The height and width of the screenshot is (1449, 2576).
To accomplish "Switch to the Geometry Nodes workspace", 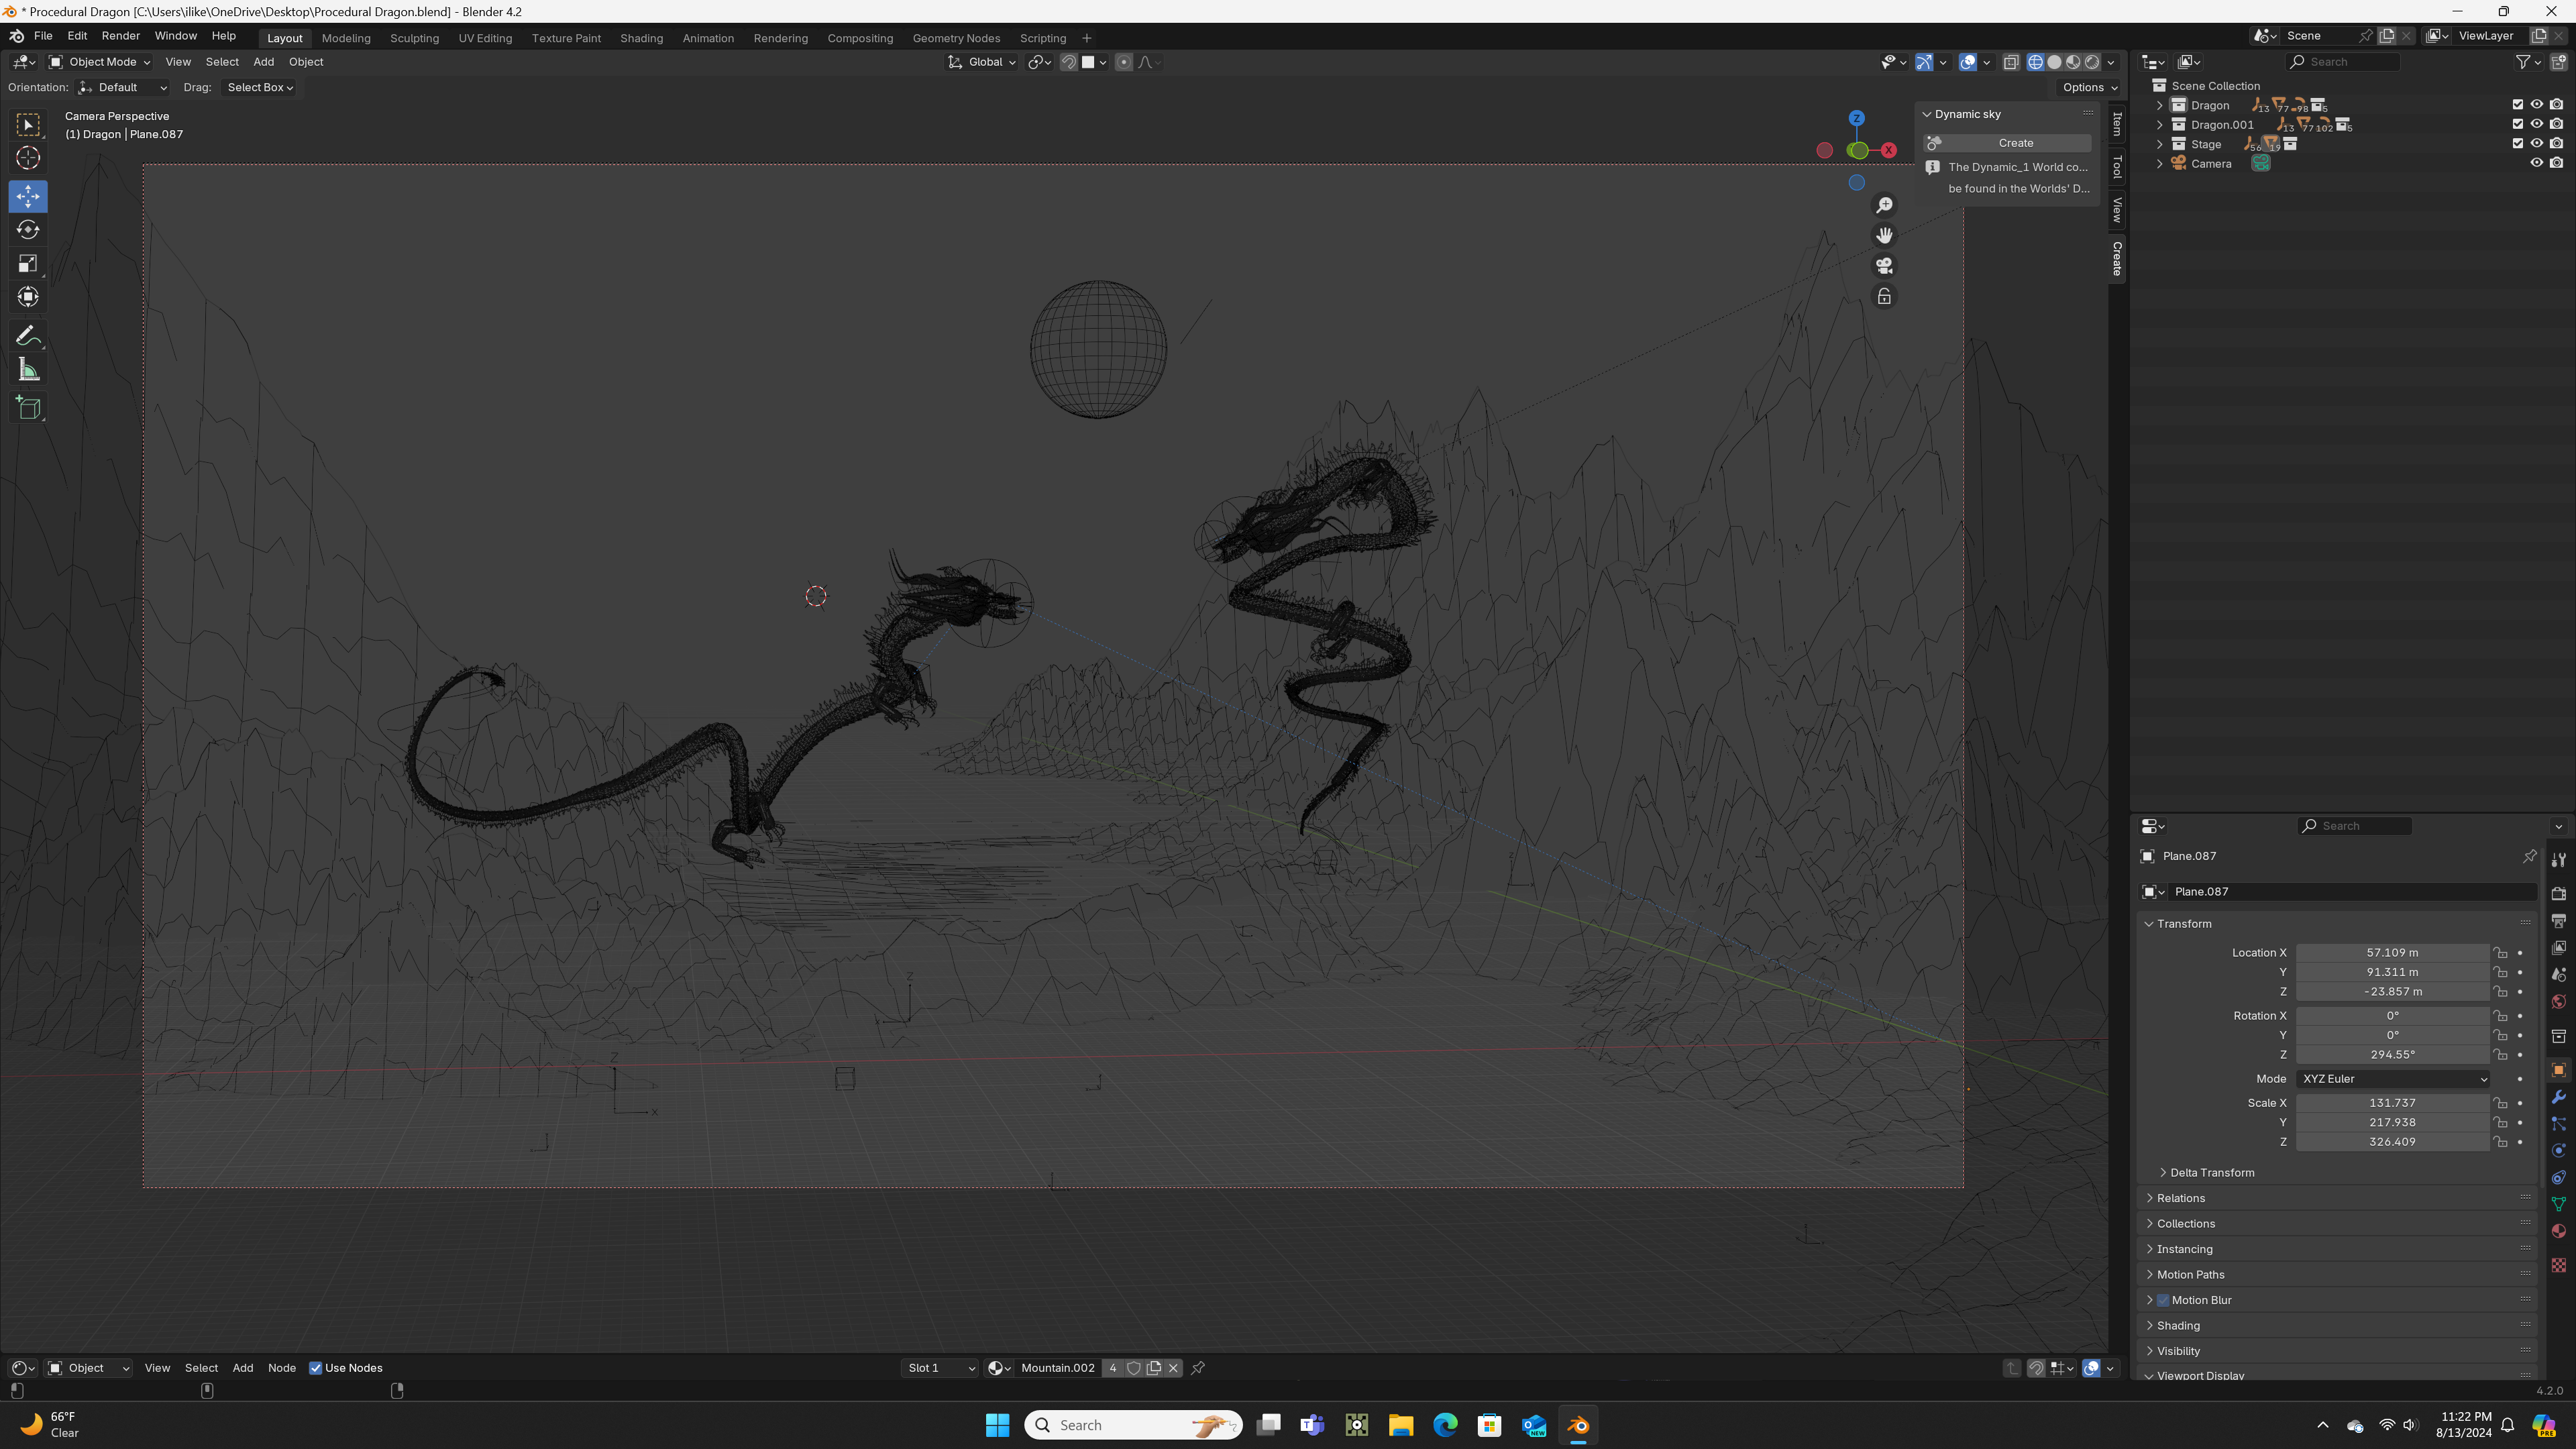I will click(956, 38).
